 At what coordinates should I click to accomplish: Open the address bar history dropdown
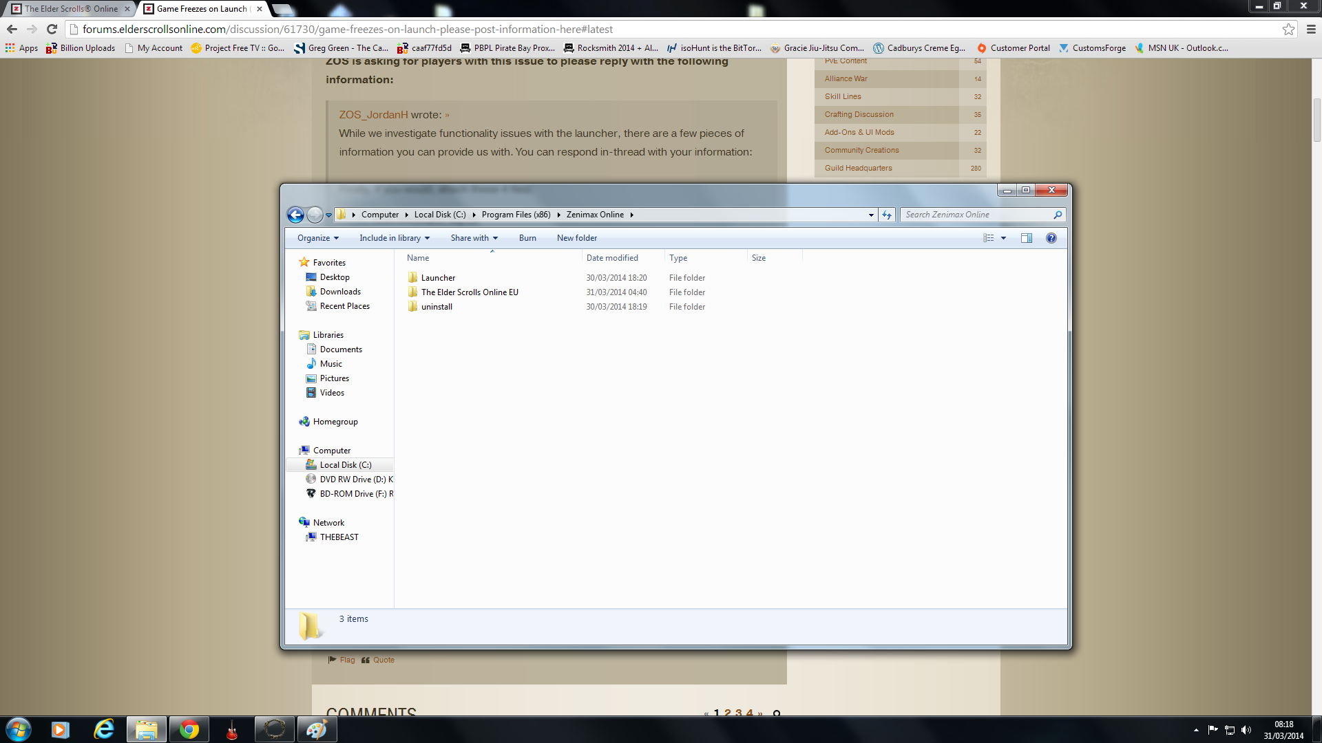click(871, 215)
